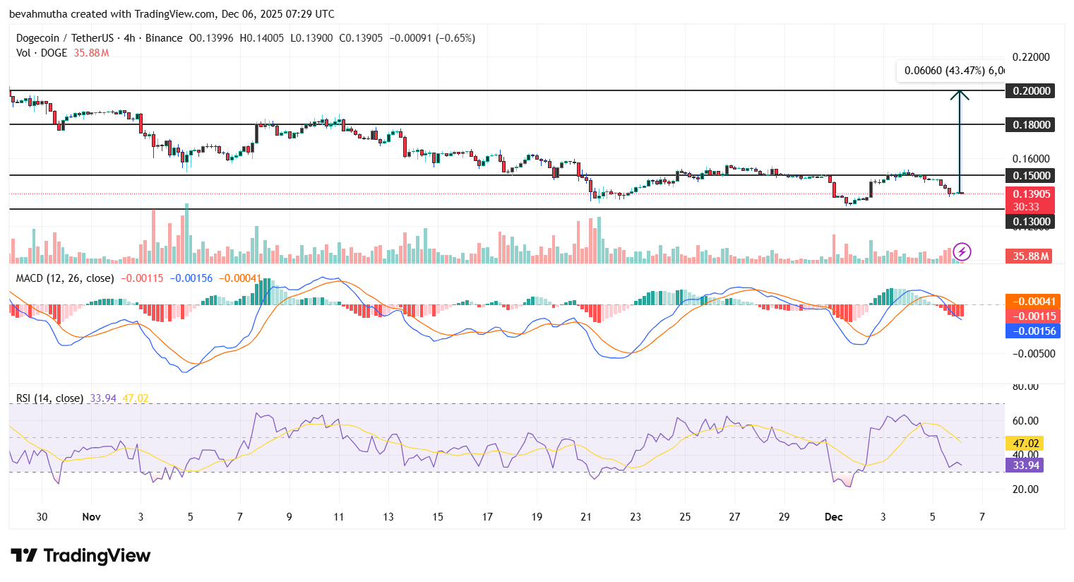Screen dimensions: 1074x582
Task: Open the MACD (12, 26, close) indicator title
Action: [x=64, y=278]
